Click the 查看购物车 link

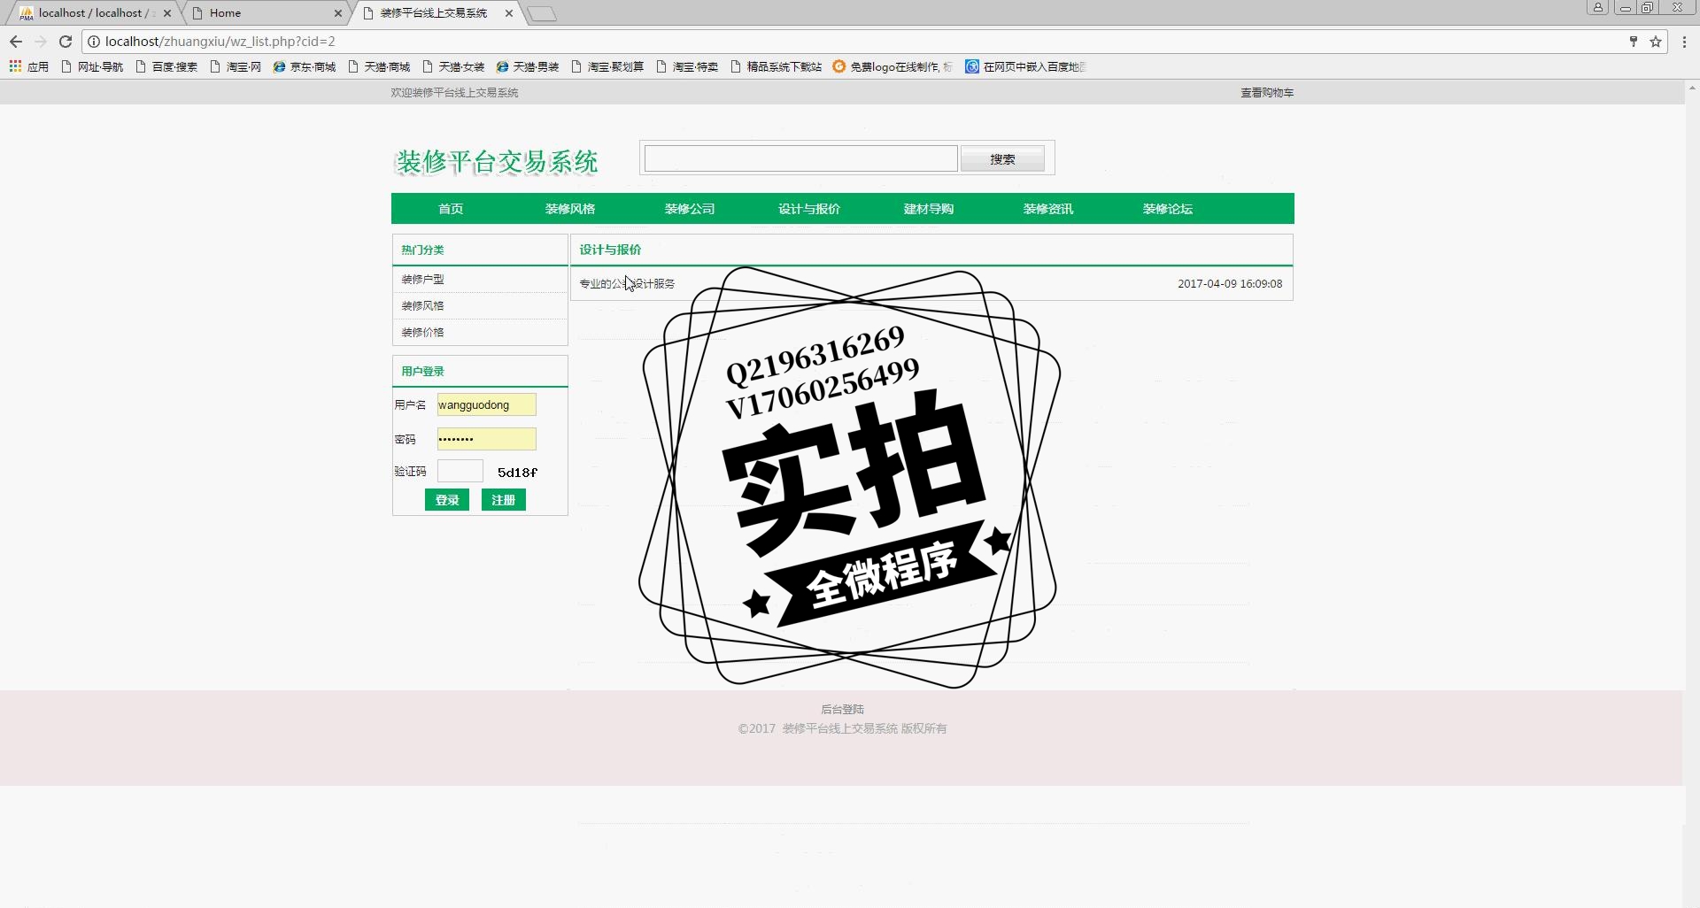coord(1267,92)
